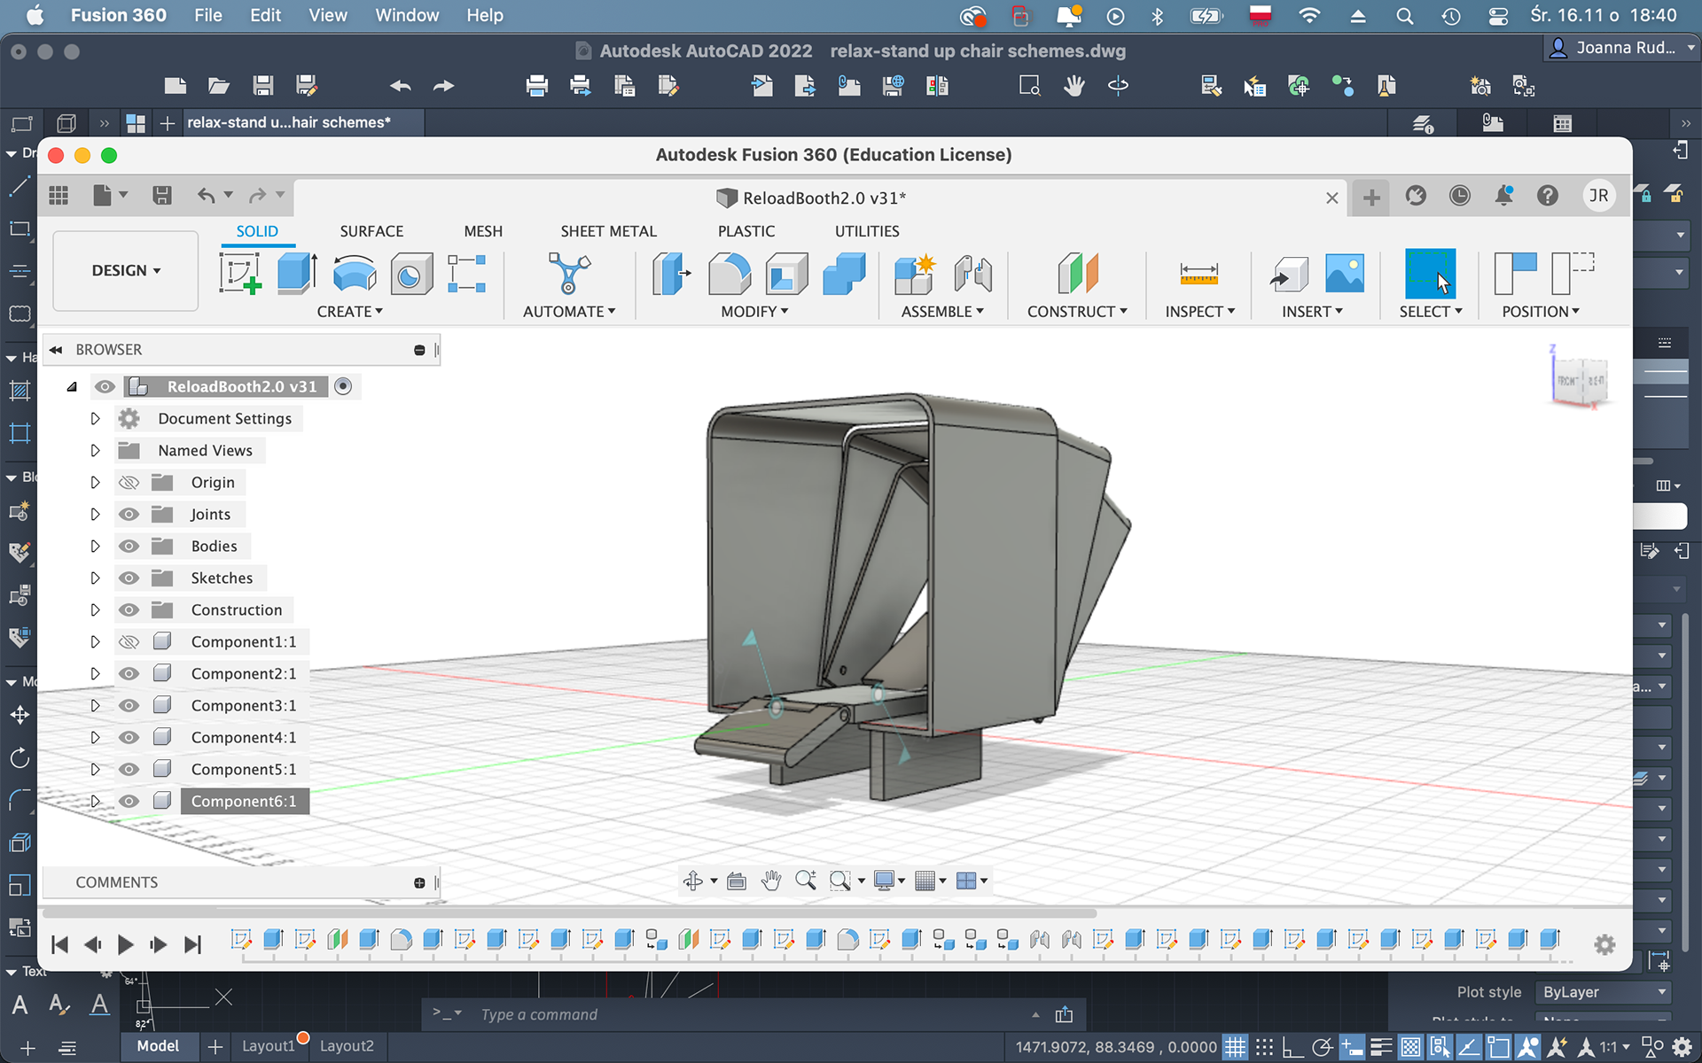Toggle visibility of Construction folder
This screenshot has width=1702, height=1063.
coord(129,610)
